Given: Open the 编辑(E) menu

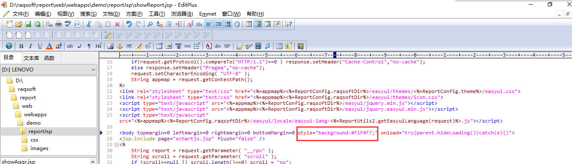Looking at the screenshot, I should tap(43, 14).
